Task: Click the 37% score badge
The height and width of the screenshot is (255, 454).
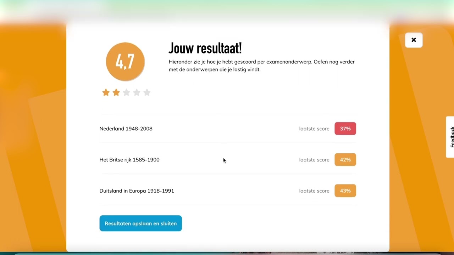Action: pos(345,129)
